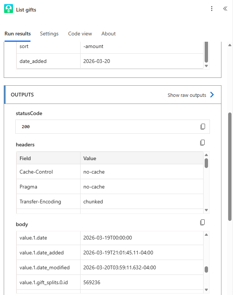The width and height of the screenshot is (233, 295).
Task: Collapse the panel with double chevron
Action: click(225, 9)
